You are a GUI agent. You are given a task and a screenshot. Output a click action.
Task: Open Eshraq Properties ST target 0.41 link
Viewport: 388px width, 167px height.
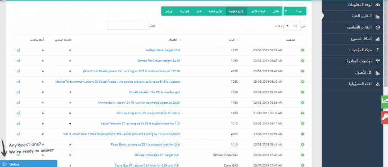tap(157, 155)
